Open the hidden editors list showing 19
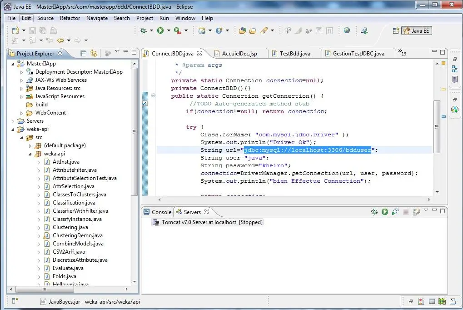463x310 pixels. (402, 53)
